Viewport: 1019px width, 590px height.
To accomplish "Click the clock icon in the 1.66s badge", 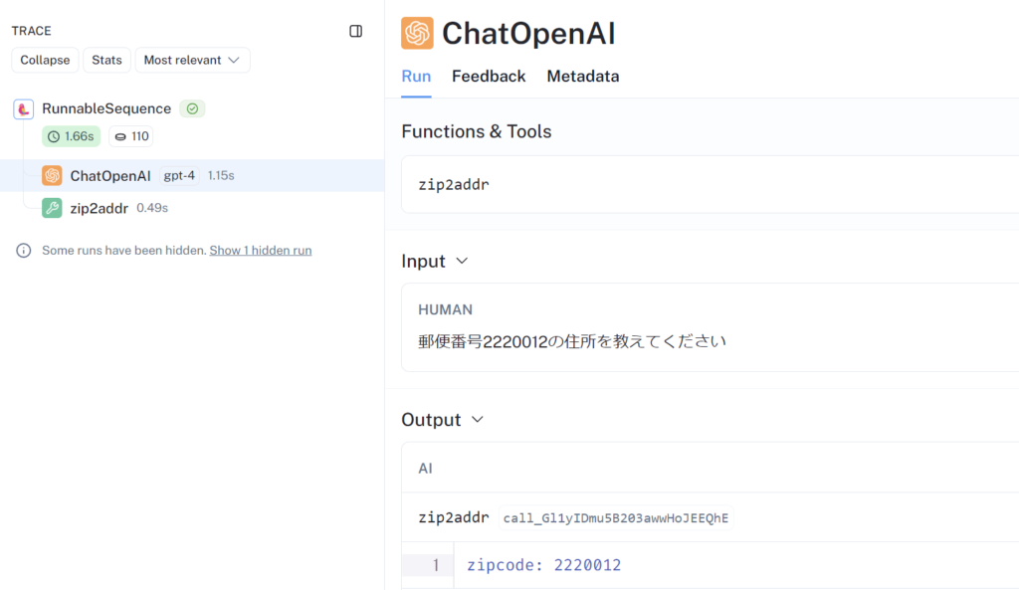I will click(x=54, y=136).
